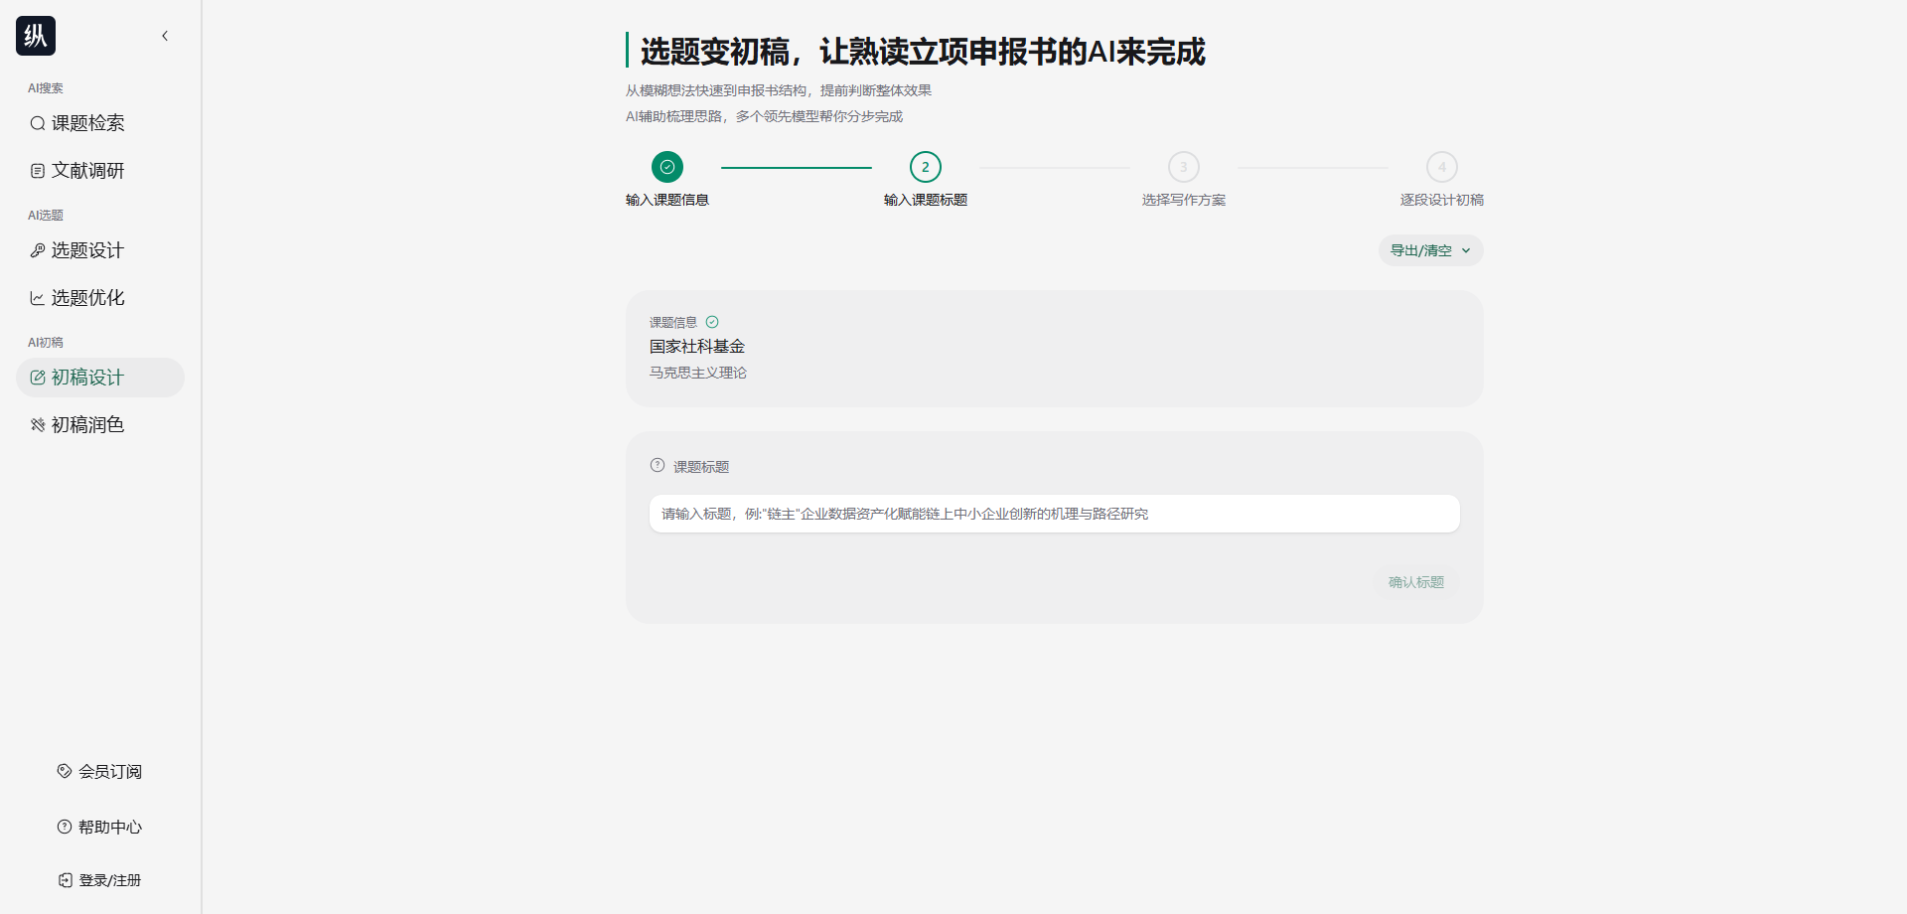Click the 确认标题 button
The width and height of the screenshot is (1907, 914).
pyautogui.click(x=1416, y=582)
